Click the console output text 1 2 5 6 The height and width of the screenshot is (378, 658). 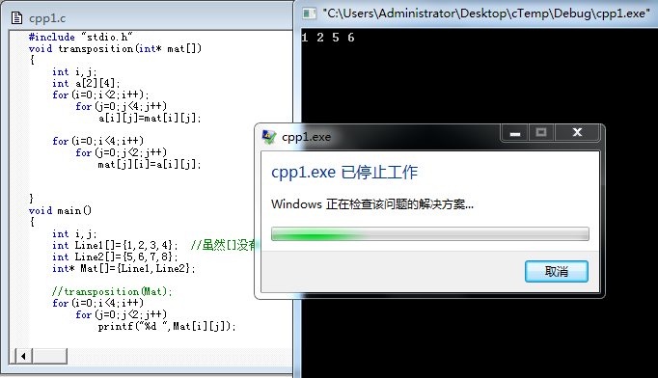(x=328, y=38)
